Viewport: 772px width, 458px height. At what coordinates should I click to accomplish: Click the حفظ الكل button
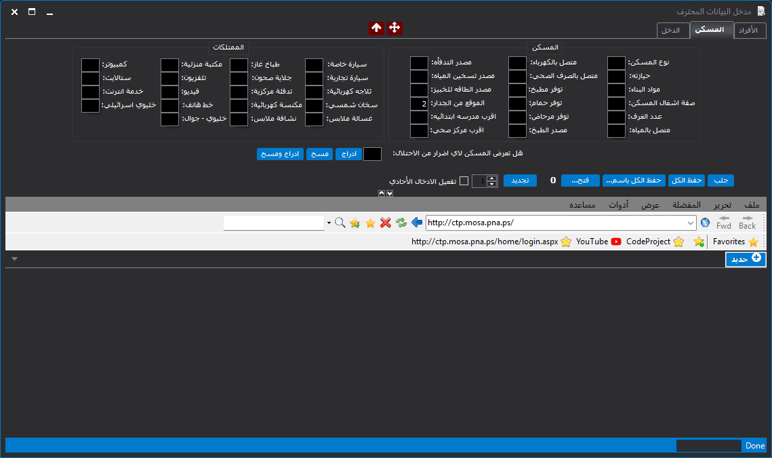tap(687, 180)
